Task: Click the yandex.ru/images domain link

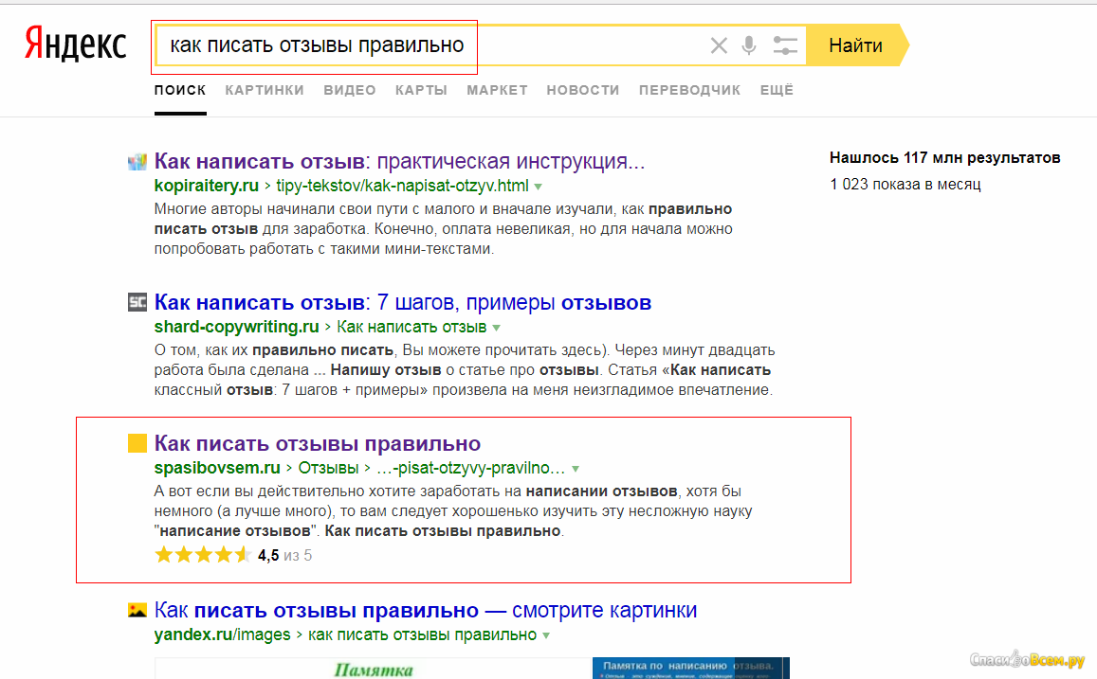Action: point(222,635)
